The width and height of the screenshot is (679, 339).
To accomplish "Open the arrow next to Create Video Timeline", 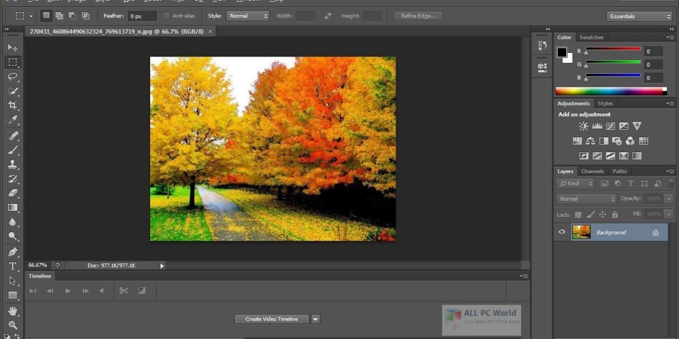I will click(316, 319).
